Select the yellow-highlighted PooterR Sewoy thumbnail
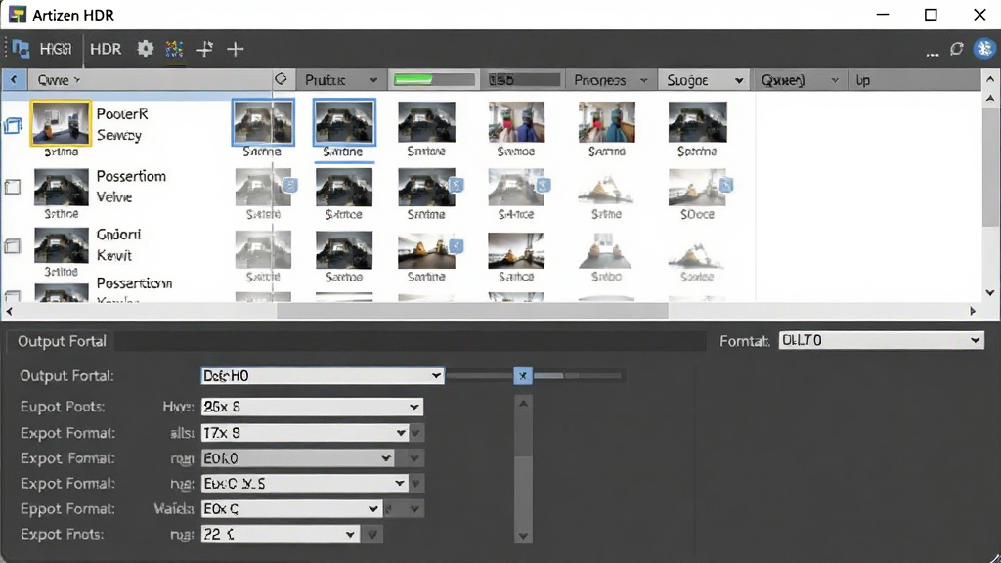 [61, 123]
